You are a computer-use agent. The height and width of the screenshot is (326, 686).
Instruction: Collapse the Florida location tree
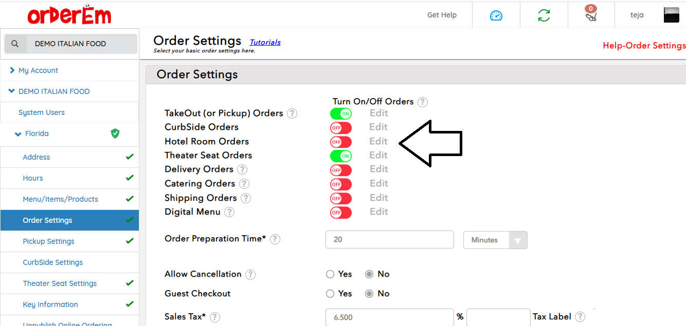(x=19, y=134)
